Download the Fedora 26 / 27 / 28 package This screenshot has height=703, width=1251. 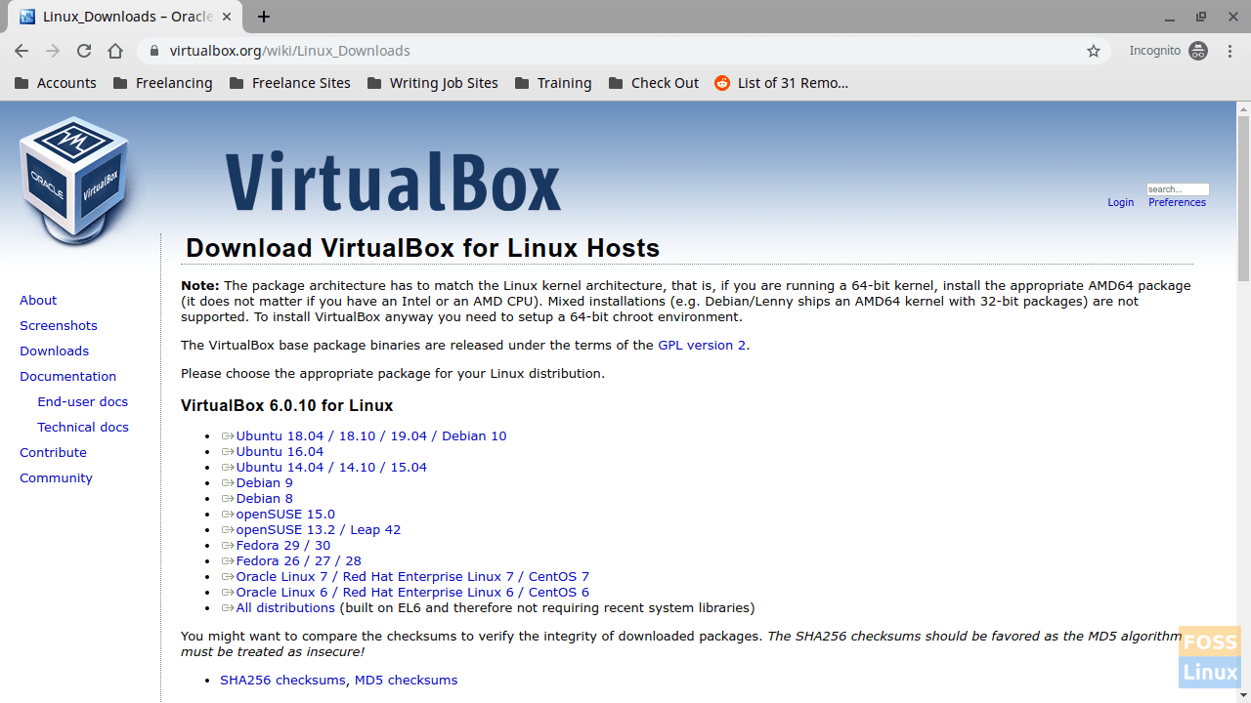point(291,560)
